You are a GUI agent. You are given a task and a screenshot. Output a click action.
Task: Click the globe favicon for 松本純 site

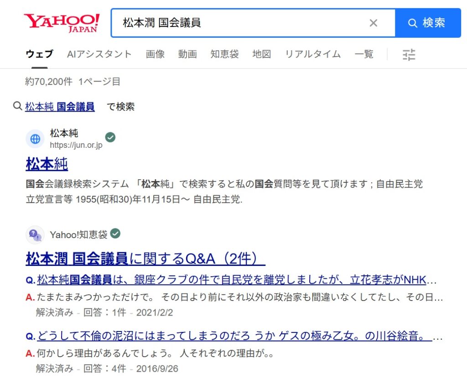(x=35, y=139)
